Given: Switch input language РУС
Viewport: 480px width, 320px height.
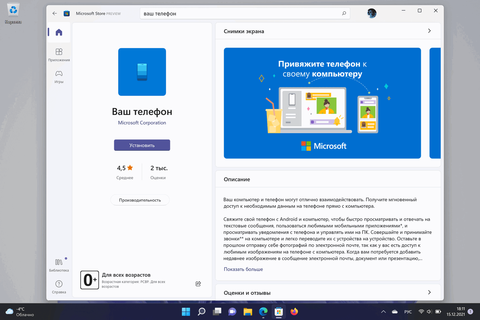Looking at the screenshot, I should pyautogui.click(x=408, y=312).
